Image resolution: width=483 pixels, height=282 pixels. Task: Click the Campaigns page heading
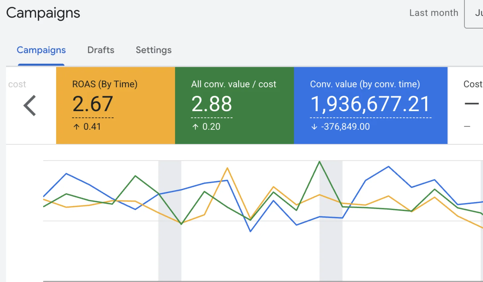[x=43, y=13]
